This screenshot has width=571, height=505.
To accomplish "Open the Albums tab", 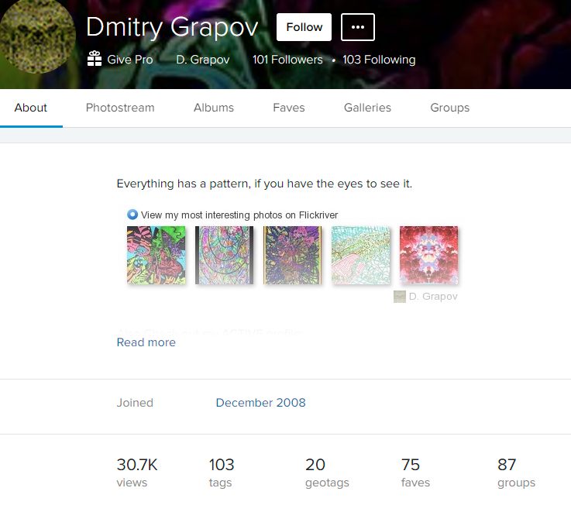I will (x=214, y=108).
